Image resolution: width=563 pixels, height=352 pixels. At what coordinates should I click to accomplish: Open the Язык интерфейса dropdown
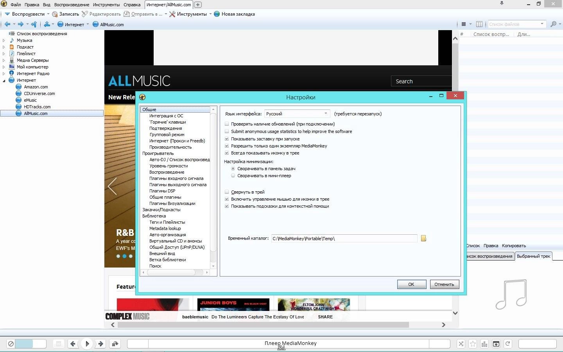[297, 114]
